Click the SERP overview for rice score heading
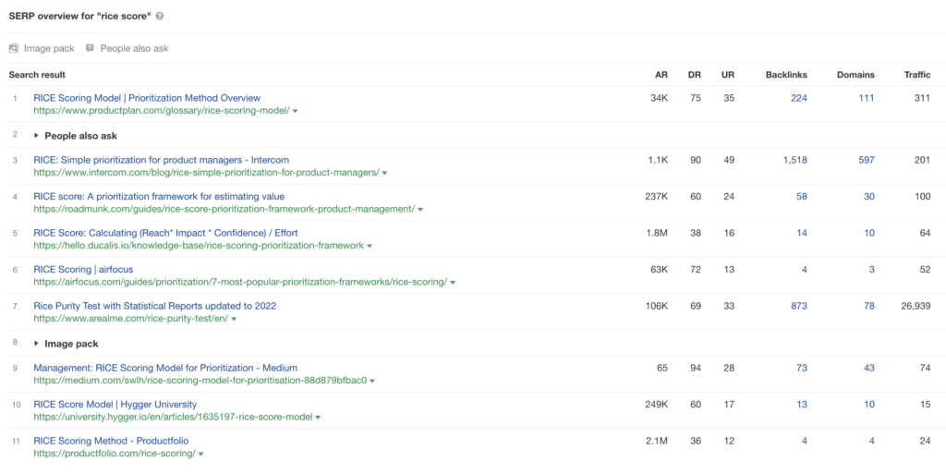The image size is (946, 473). (80, 17)
